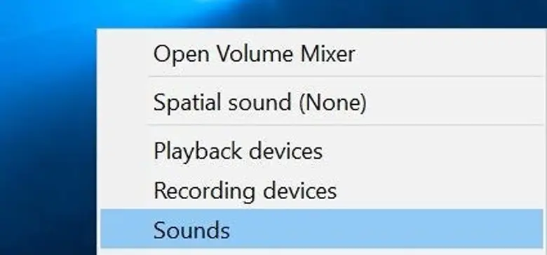The width and height of the screenshot is (547, 255).
Task: Launch the Volume Mixer entry
Action: tap(322, 54)
